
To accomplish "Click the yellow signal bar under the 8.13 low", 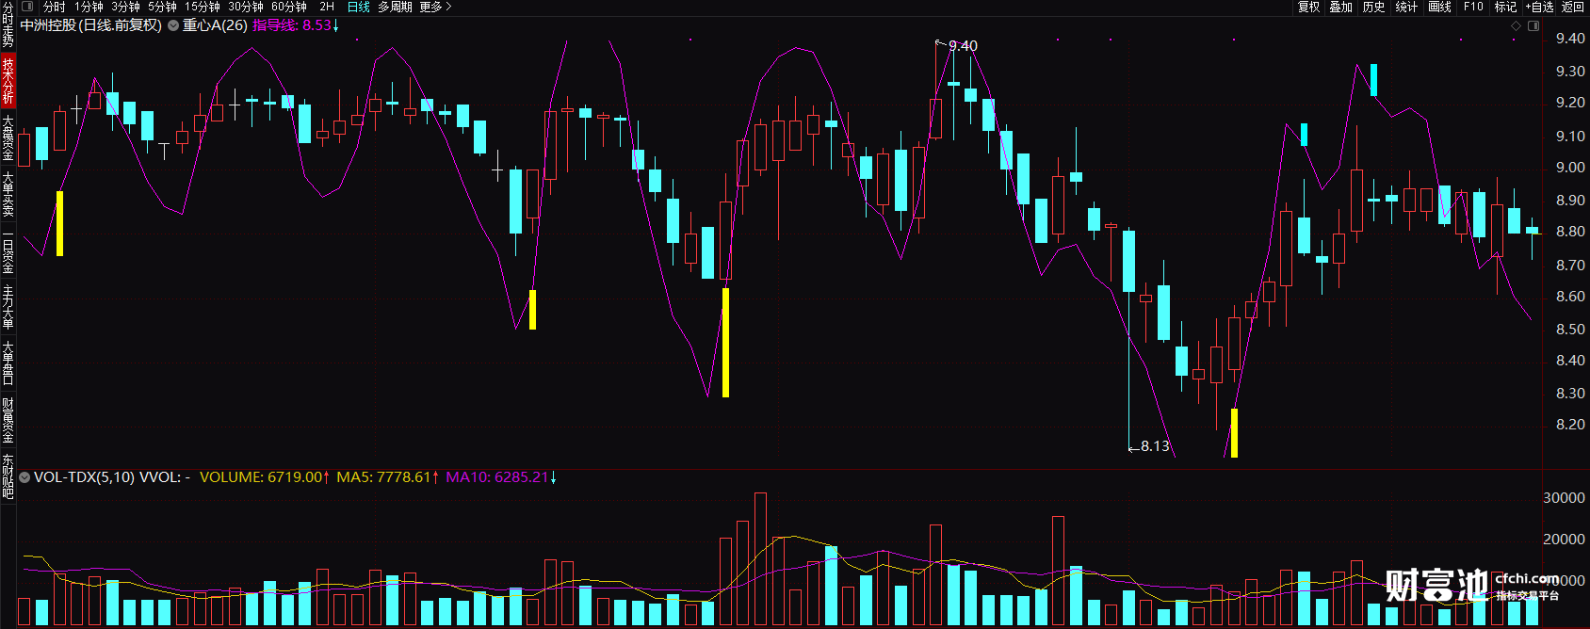I will [x=1234, y=433].
